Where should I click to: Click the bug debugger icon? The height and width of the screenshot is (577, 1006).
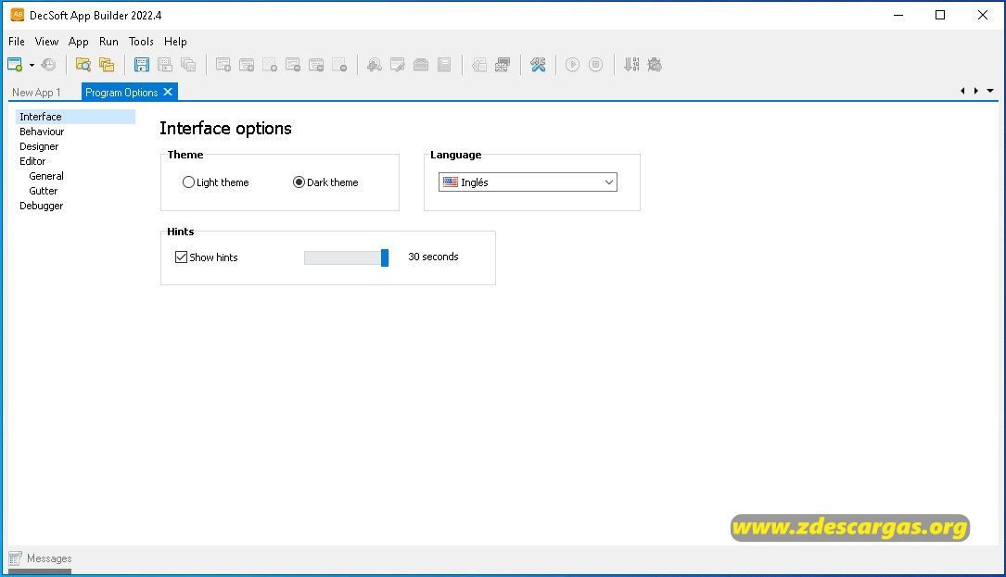[x=655, y=64]
